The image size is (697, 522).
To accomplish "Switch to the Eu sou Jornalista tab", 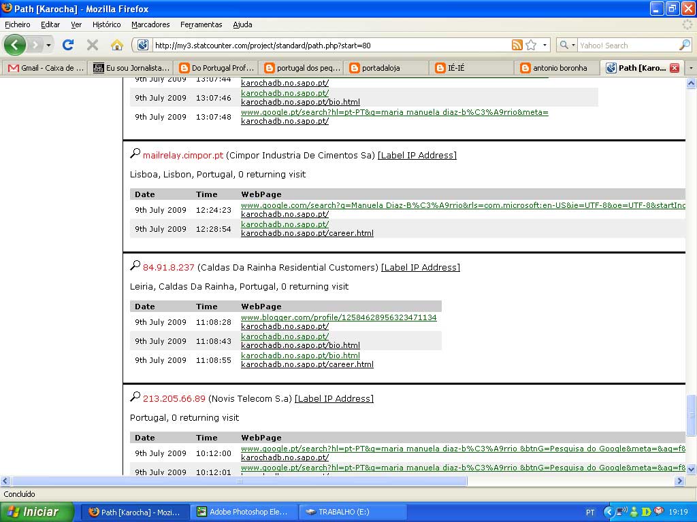I will pyautogui.click(x=131, y=68).
